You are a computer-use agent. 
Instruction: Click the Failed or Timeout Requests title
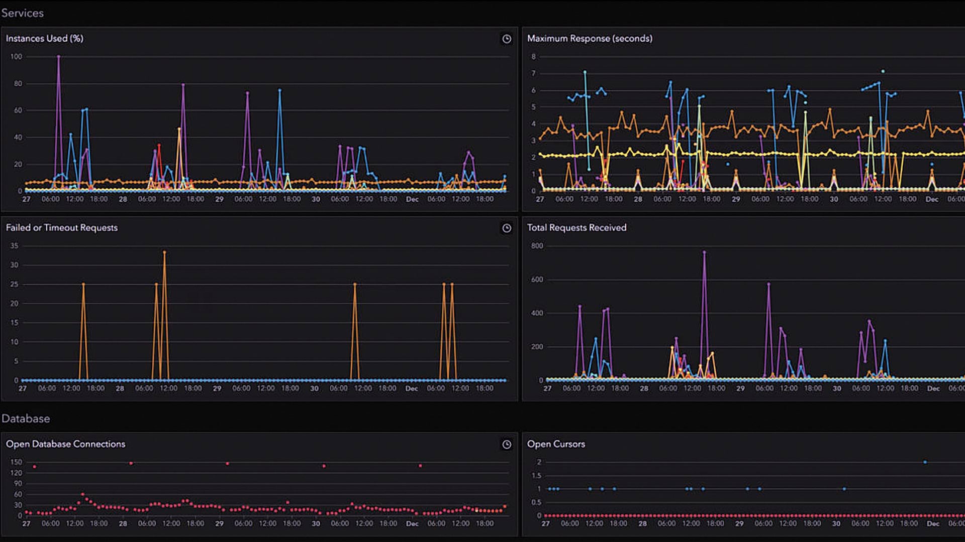(62, 228)
